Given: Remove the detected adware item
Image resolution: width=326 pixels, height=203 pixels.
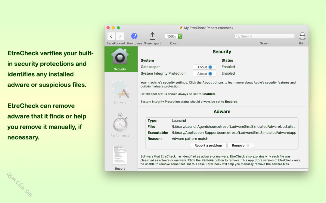Looking at the screenshot, I should coord(241,146).
